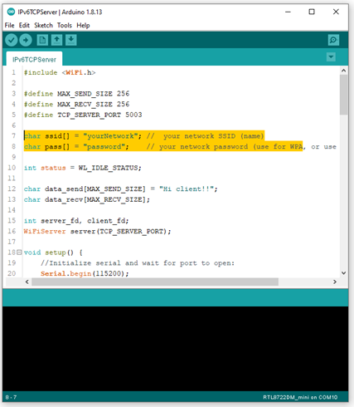Image resolution: width=354 pixels, height=407 pixels.
Task: Open a sketch using the up-arrow icon
Action: 56,40
